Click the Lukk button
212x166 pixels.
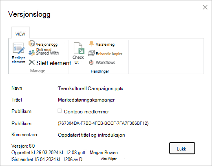click(182, 148)
